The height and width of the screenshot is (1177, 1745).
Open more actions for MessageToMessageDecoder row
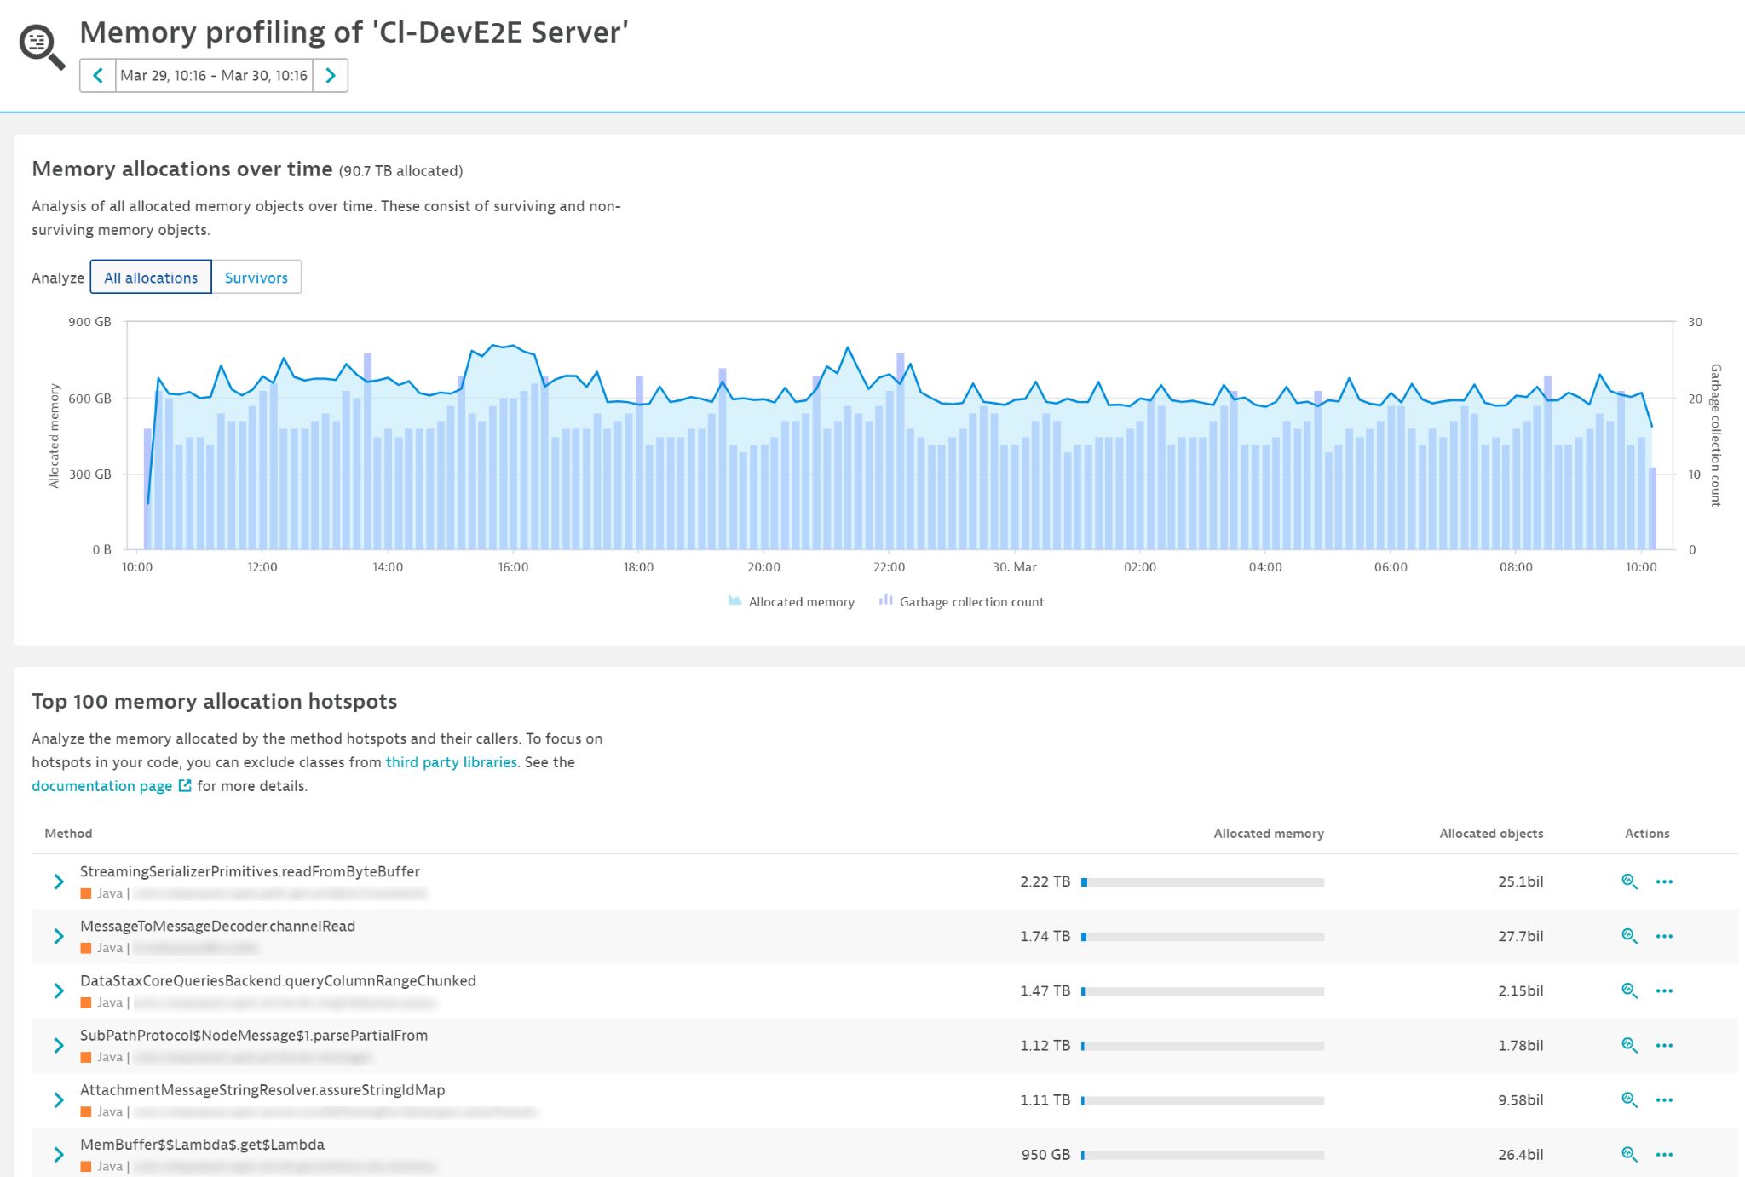[x=1664, y=936]
